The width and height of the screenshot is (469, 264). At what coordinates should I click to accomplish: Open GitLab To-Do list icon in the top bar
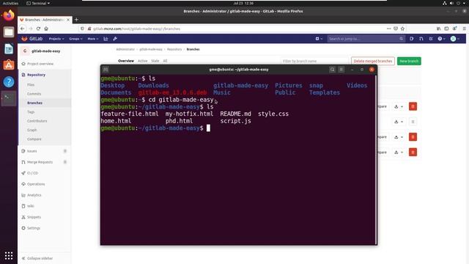click(431, 39)
